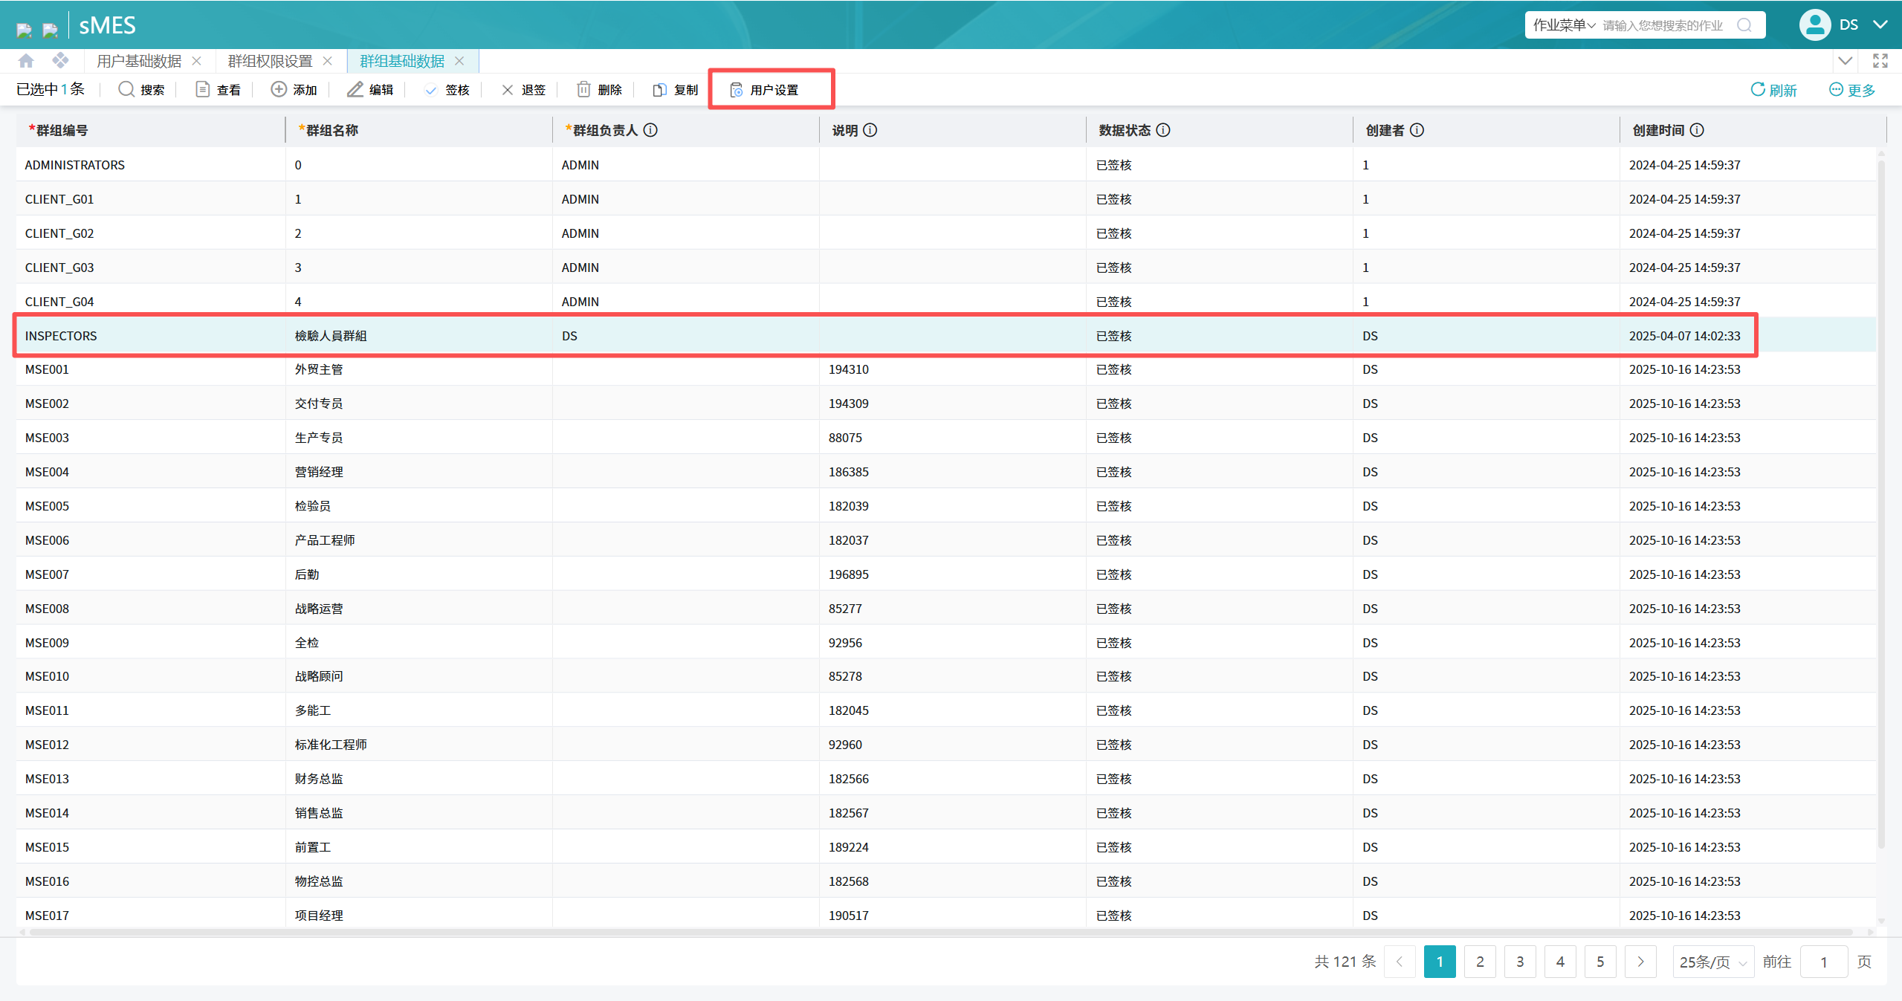Select the CLIENT_G03 row
This screenshot has height=1001, width=1902.
point(946,268)
